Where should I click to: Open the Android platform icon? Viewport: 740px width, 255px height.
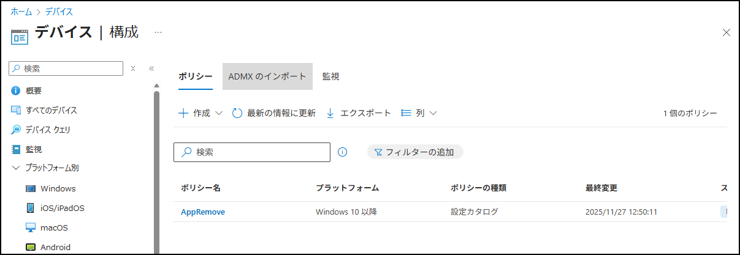point(31,247)
